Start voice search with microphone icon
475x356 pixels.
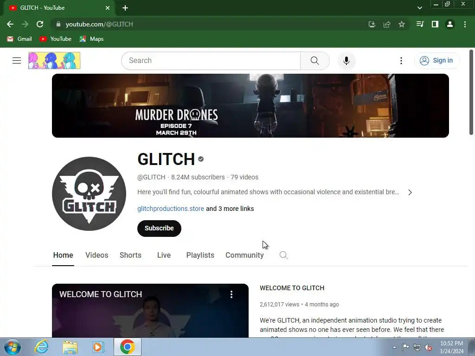click(346, 61)
